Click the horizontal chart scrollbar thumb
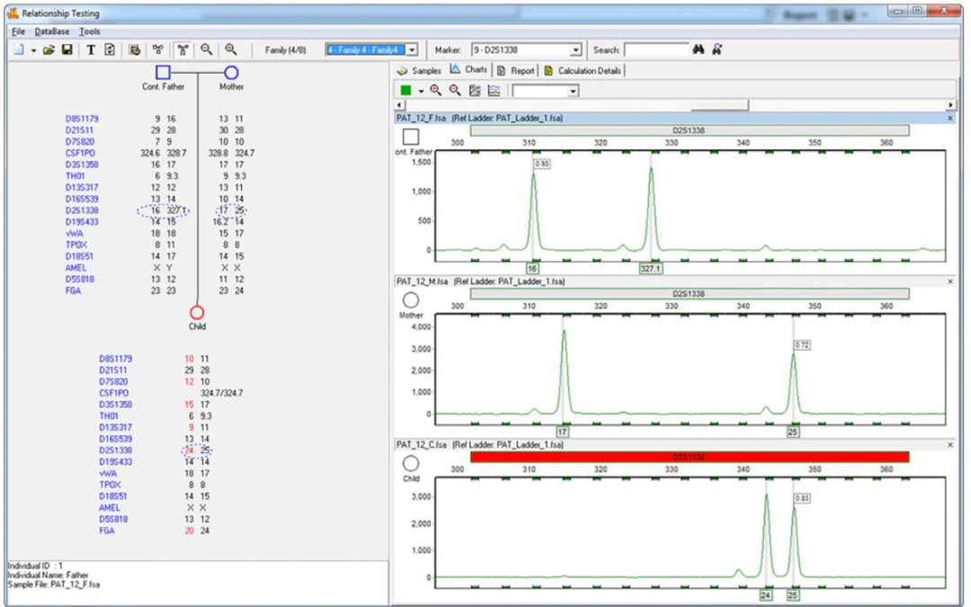The height and width of the screenshot is (607, 971). pos(719,105)
